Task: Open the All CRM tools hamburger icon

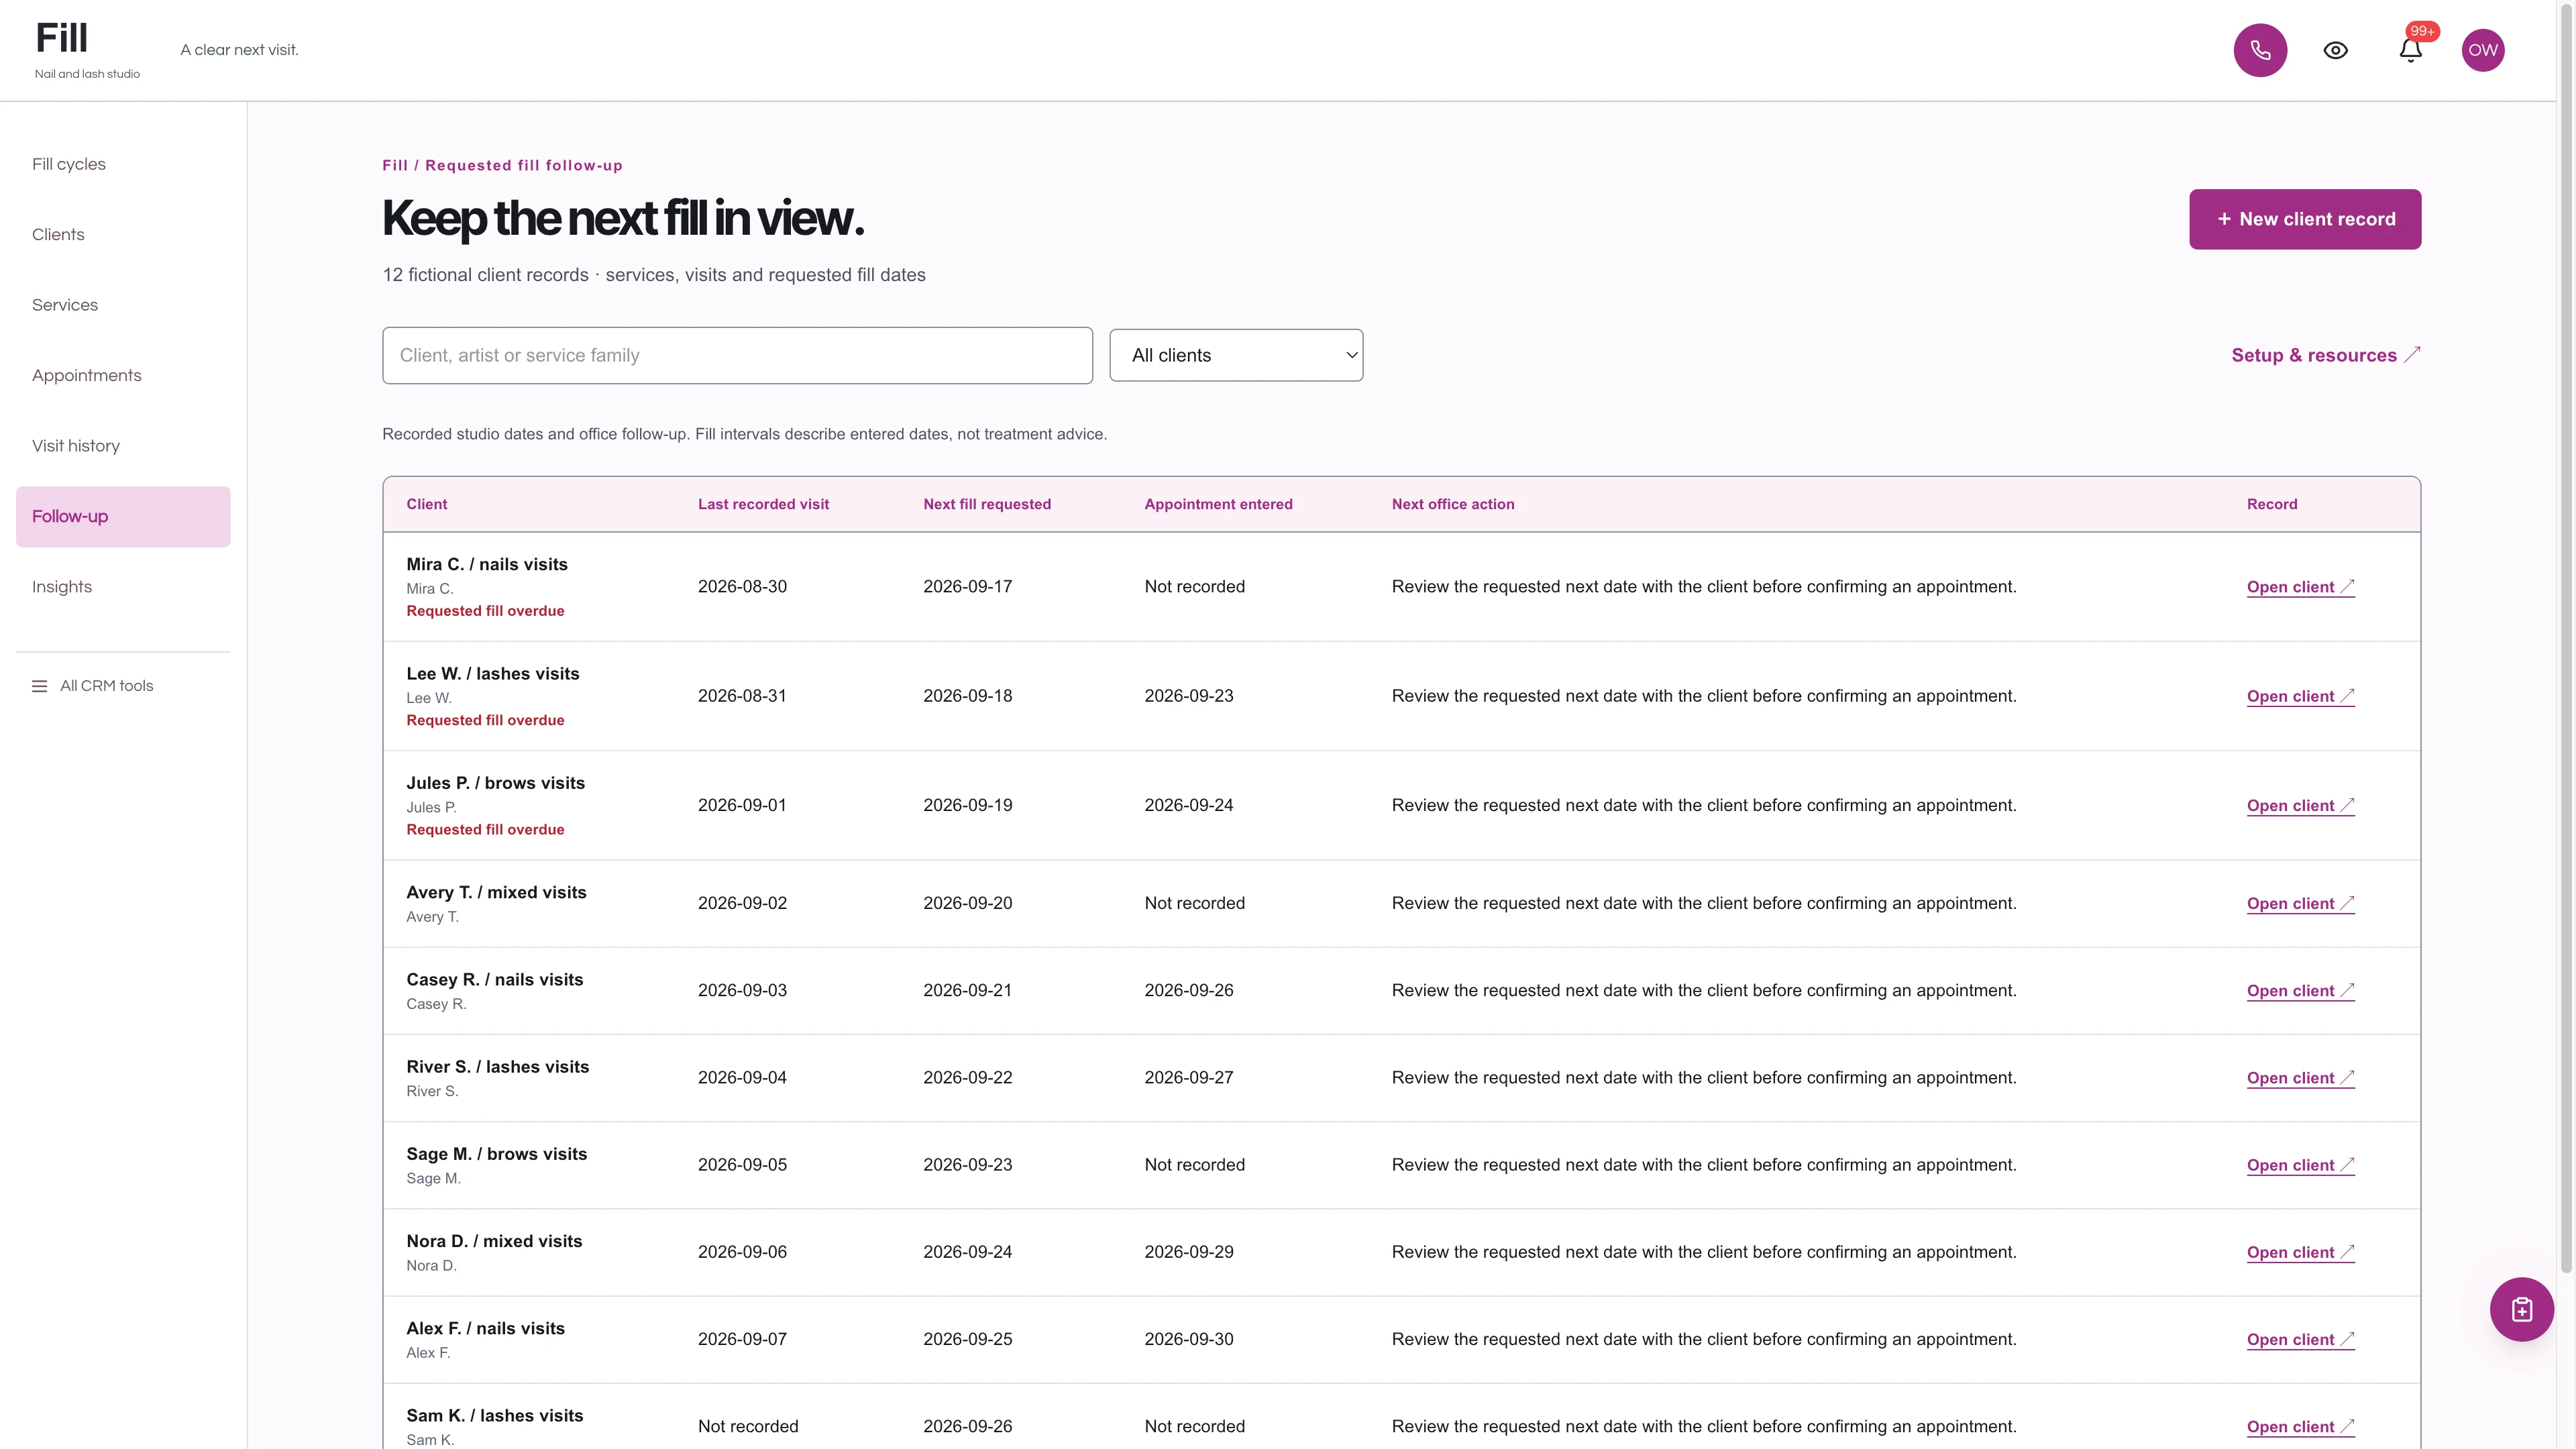Action: (x=40, y=686)
